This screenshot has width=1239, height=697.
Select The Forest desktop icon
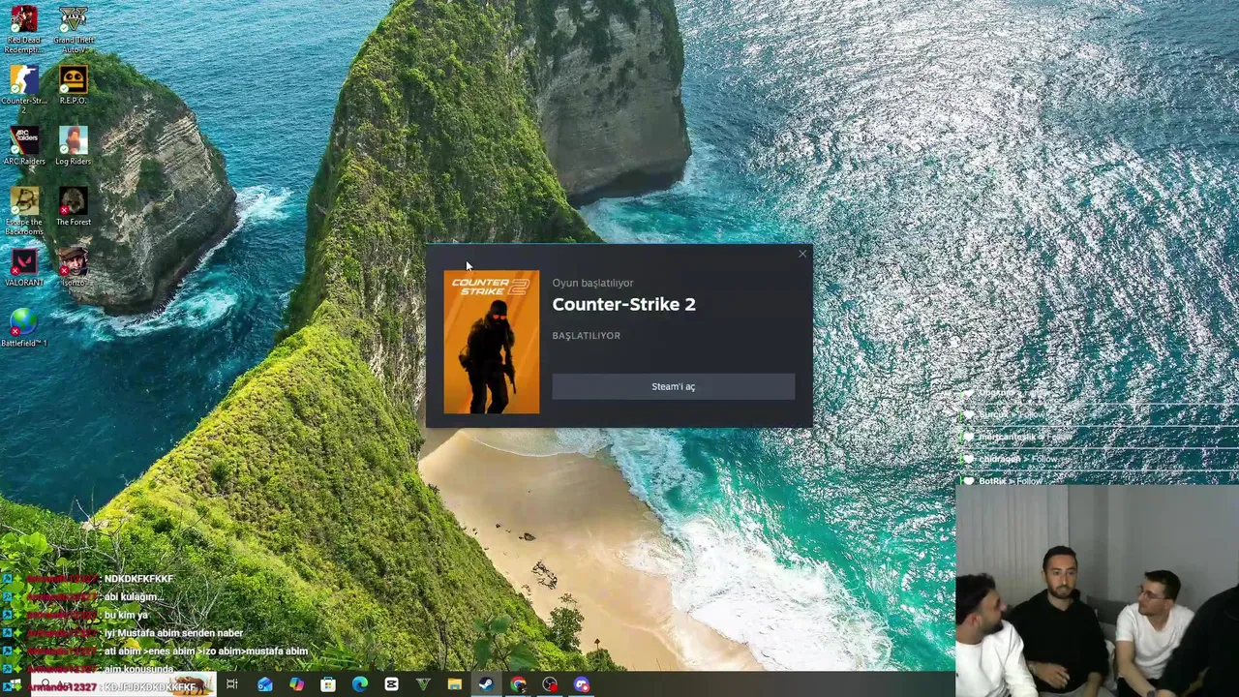click(73, 207)
